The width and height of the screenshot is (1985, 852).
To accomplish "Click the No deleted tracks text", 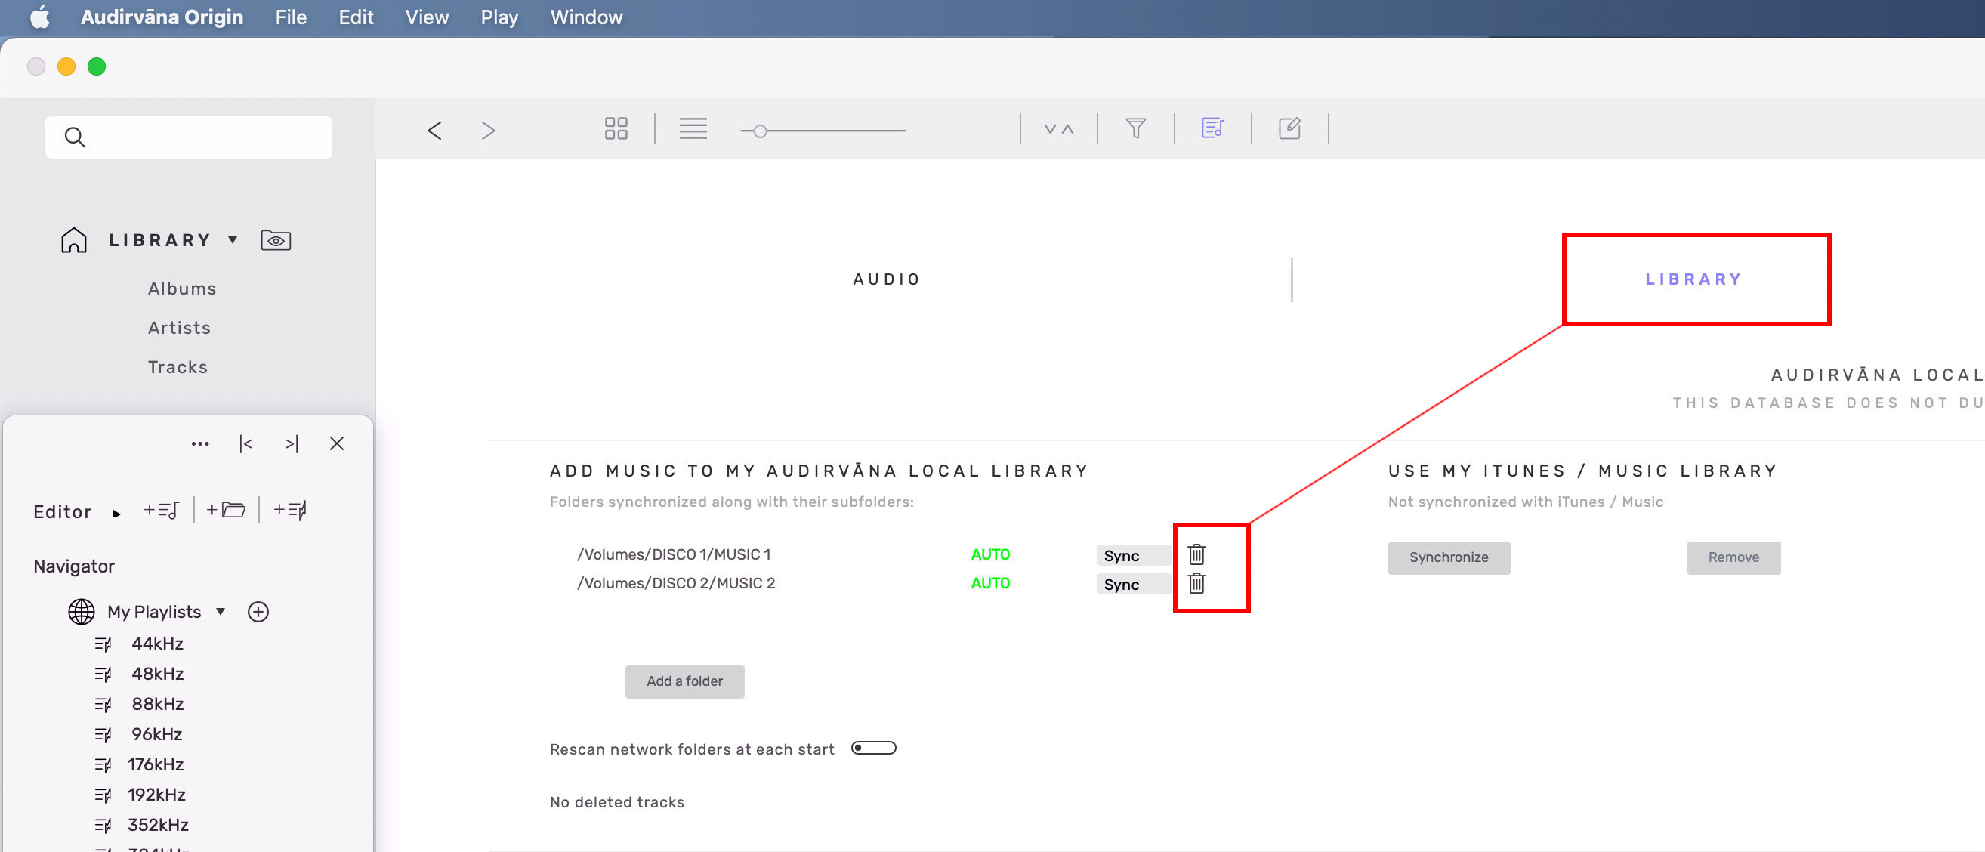I will click(616, 802).
